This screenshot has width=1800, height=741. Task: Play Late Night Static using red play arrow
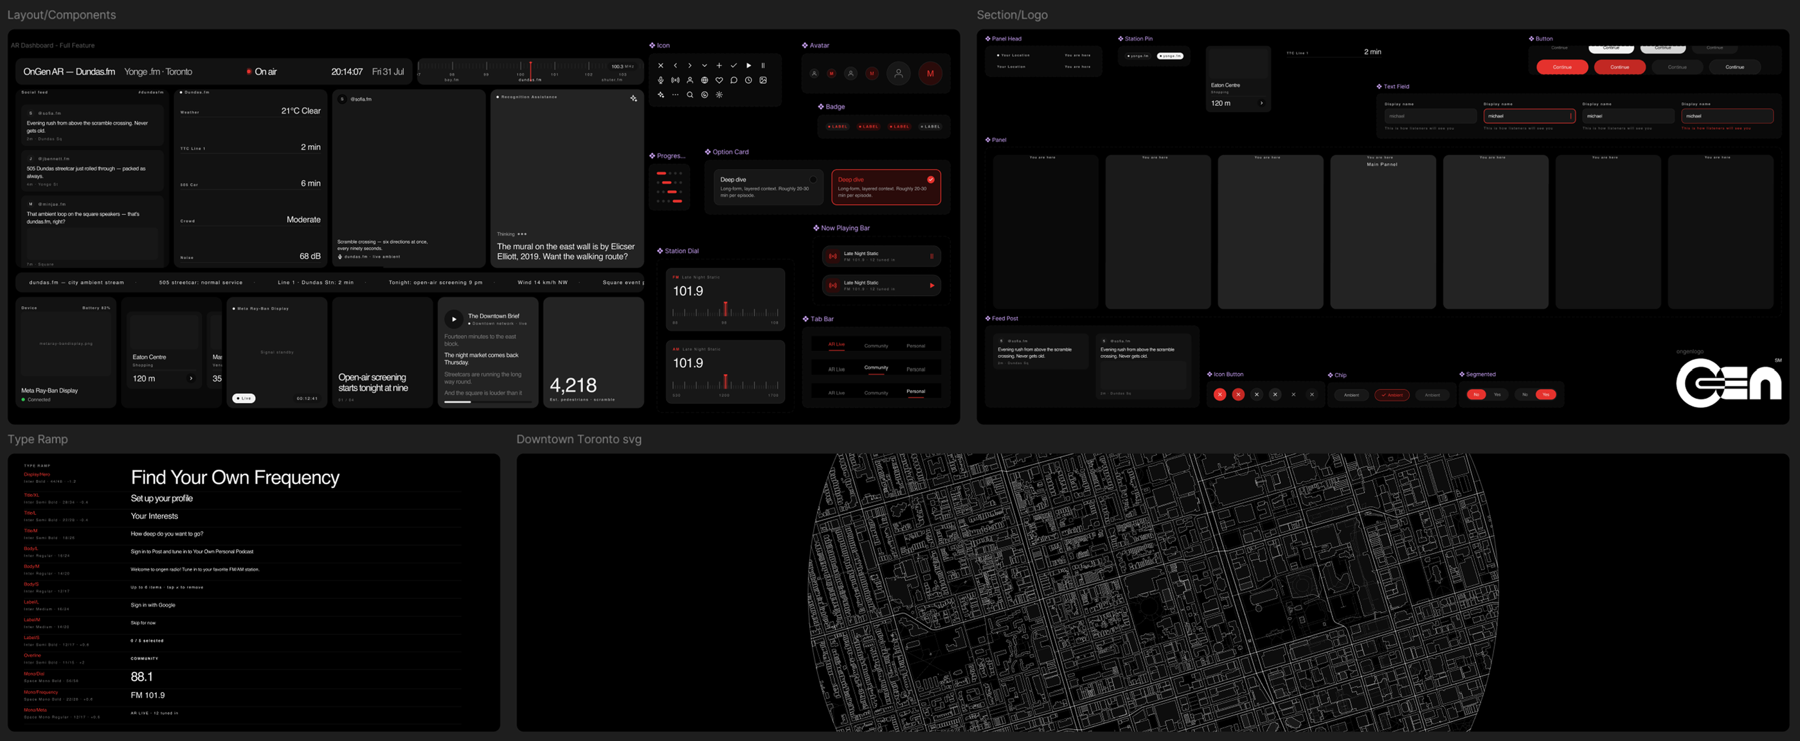pos(932,285)
